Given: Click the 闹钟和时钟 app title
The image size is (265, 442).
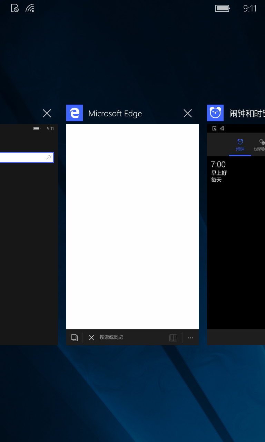Looking at the screenshot, I should 247,114.
